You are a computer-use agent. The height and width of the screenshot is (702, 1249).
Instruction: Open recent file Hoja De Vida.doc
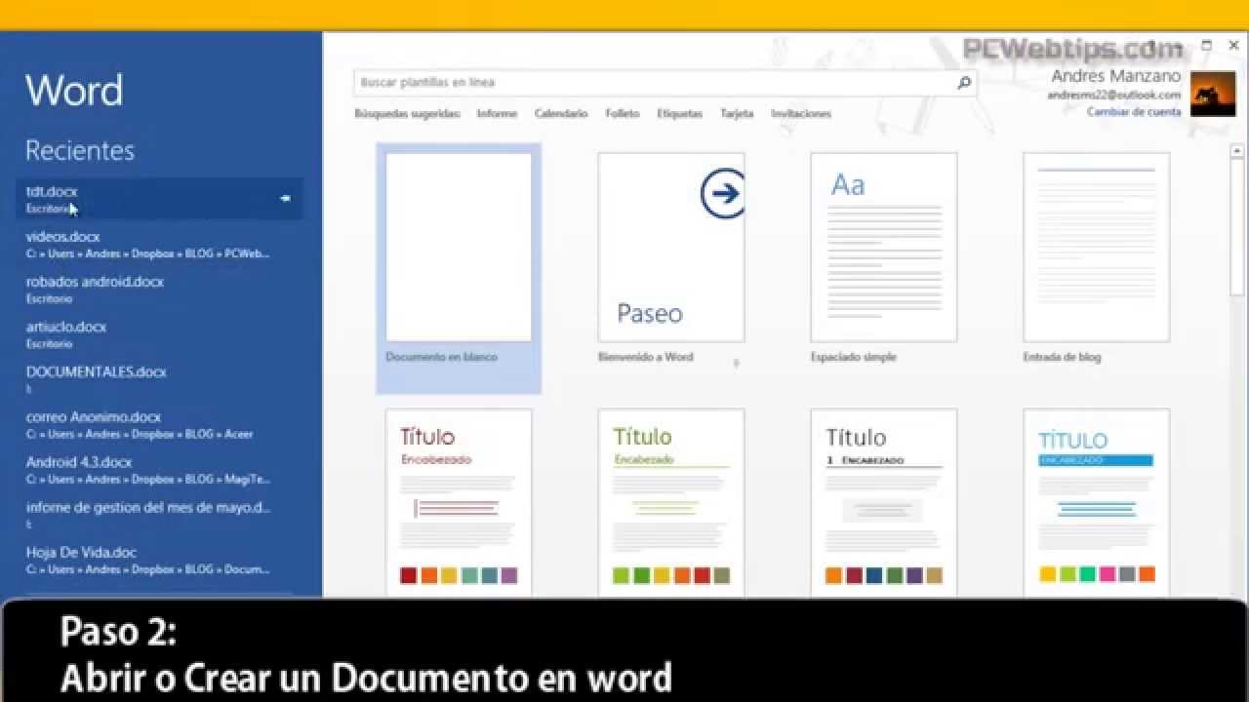point(159,560)
